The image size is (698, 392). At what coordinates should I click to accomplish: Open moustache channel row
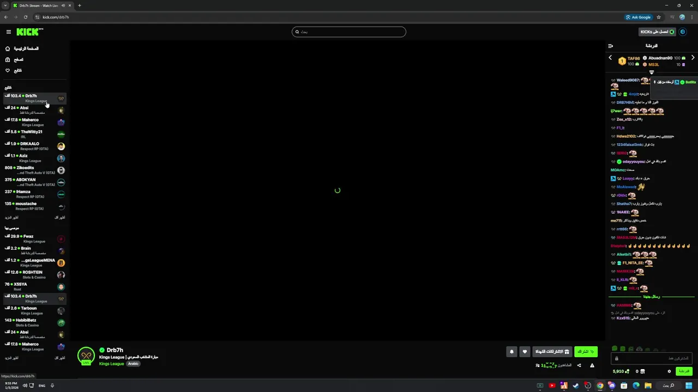tap(34, 206)
